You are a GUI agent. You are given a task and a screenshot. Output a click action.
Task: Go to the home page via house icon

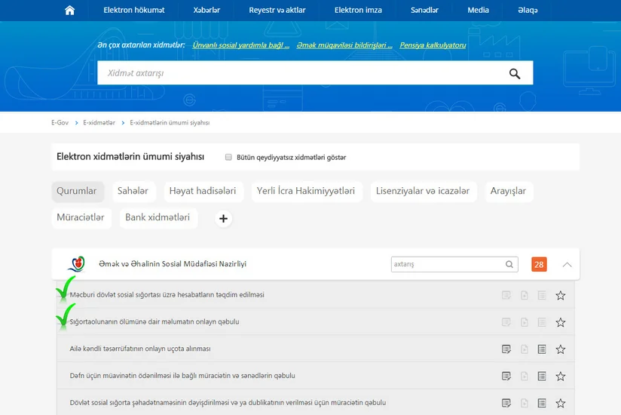(x=69, y=10)
